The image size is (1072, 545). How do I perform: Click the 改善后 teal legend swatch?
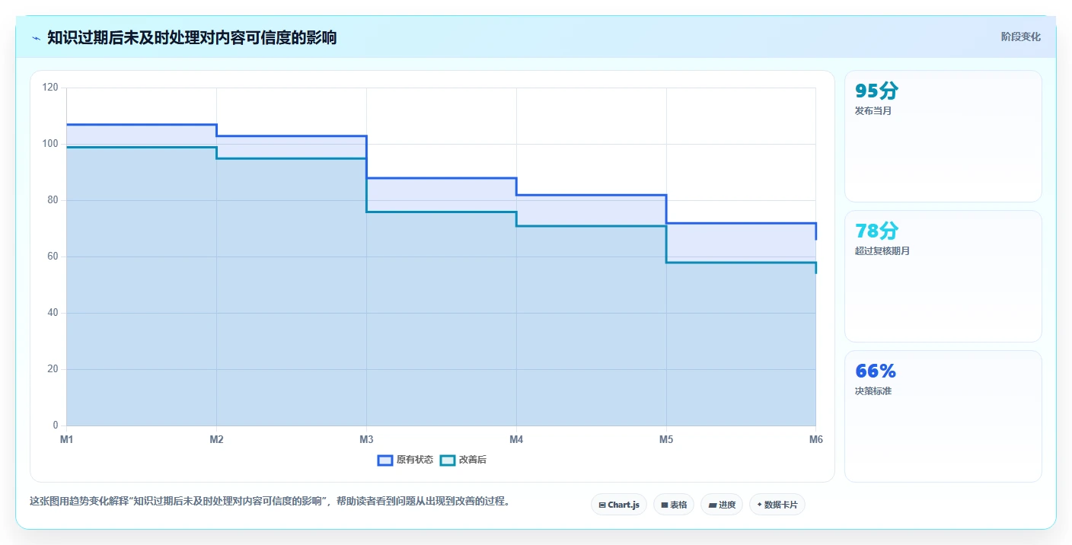(x=448, y=460)
